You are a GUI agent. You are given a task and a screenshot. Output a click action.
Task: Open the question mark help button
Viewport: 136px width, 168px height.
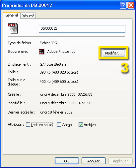pos(123,5)
